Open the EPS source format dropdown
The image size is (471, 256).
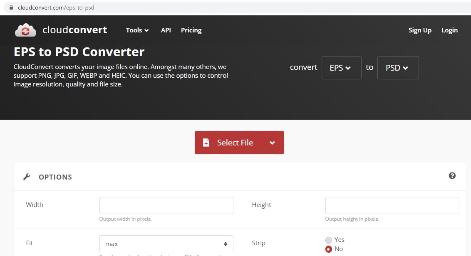click(341, 68)
